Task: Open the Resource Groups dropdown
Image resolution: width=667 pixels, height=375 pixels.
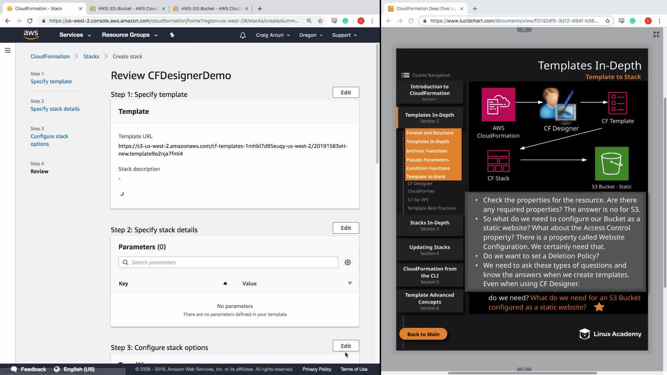Action: (x=129, y=35)
